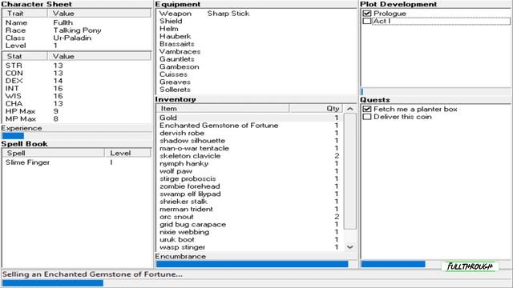The width and height of the screenshot is (513, 288).
Task: Toggle the Act I checkbox
Action: (367, 21)
